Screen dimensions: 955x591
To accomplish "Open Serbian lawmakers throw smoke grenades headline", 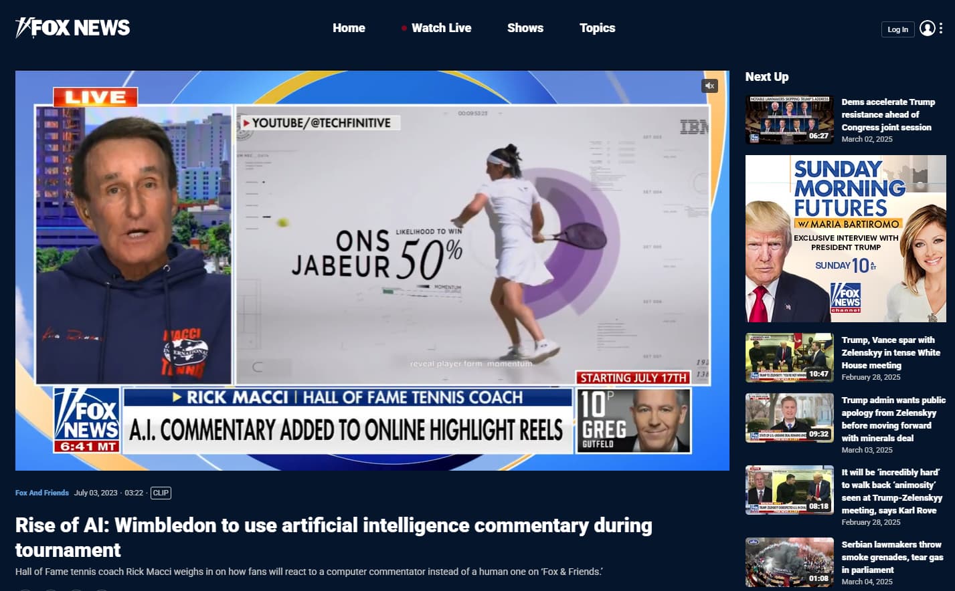I will point(892,557).
